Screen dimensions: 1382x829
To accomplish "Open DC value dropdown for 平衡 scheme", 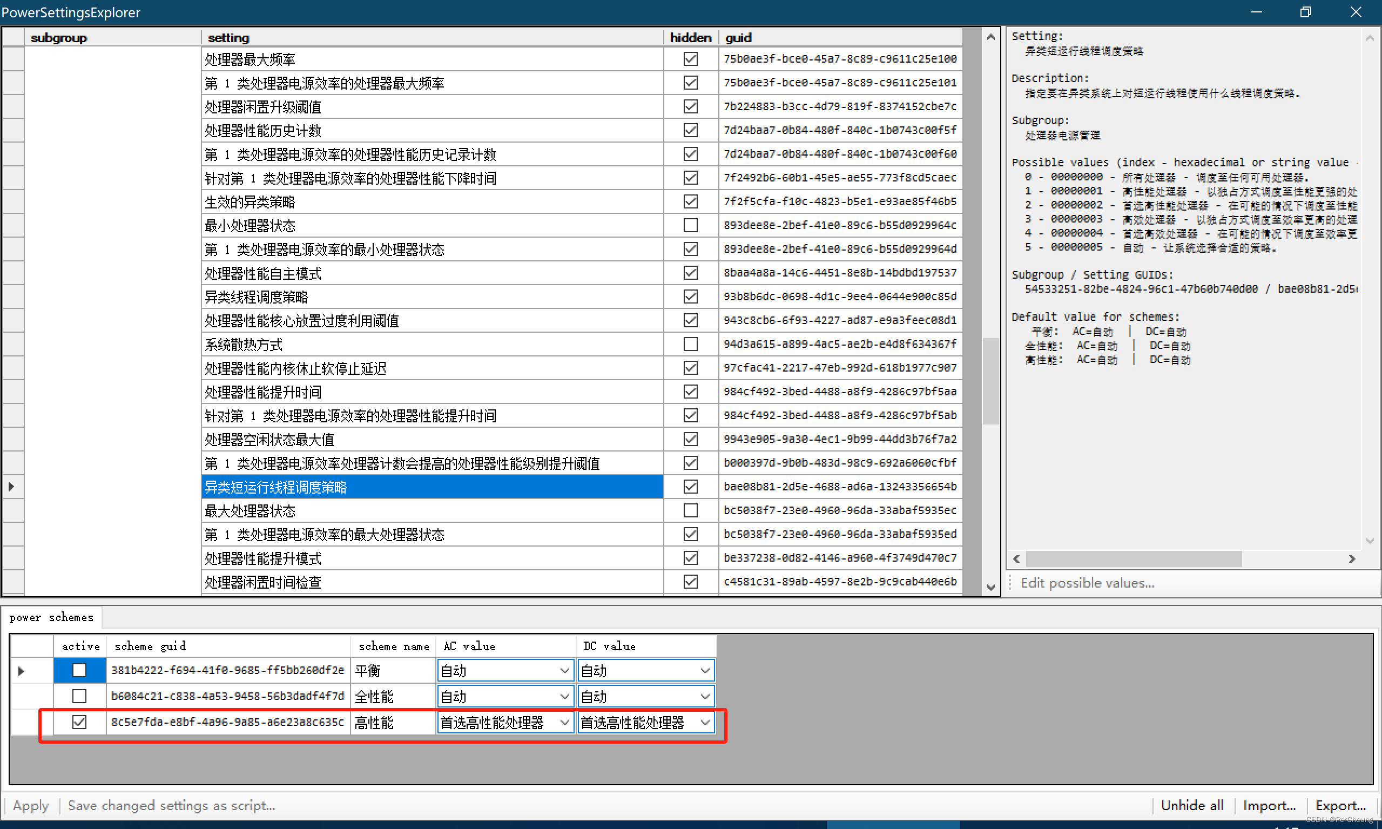I will click(705, 670).
